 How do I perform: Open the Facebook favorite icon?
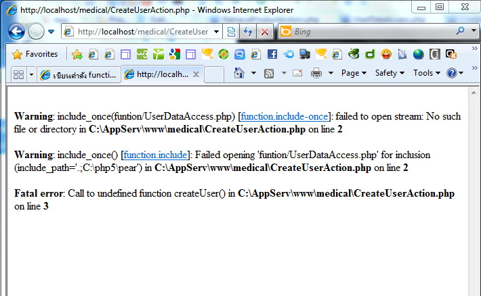272,54
